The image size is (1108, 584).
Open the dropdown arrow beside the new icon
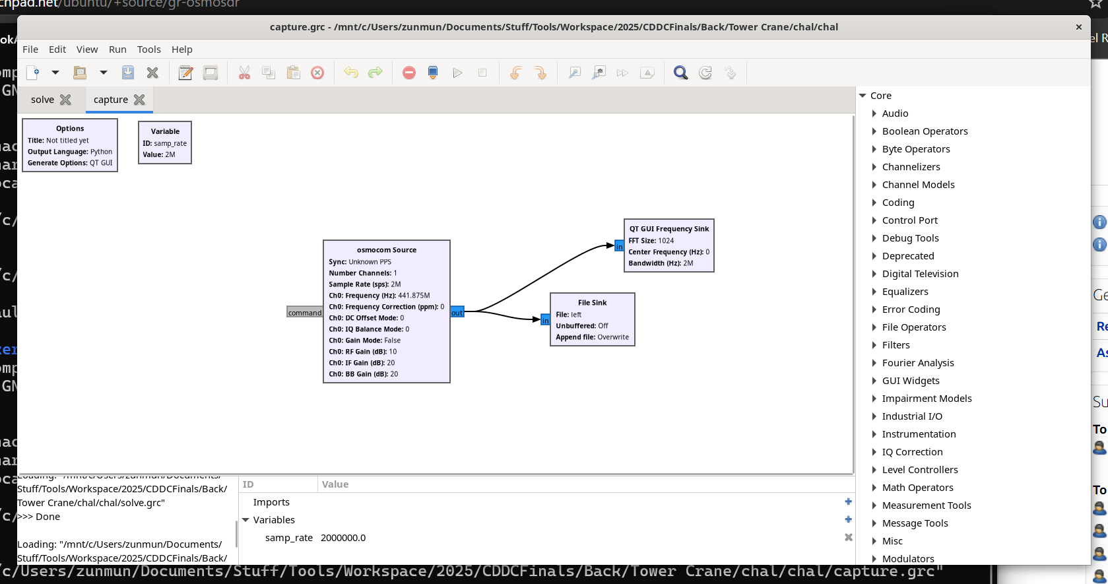(55, 73)
